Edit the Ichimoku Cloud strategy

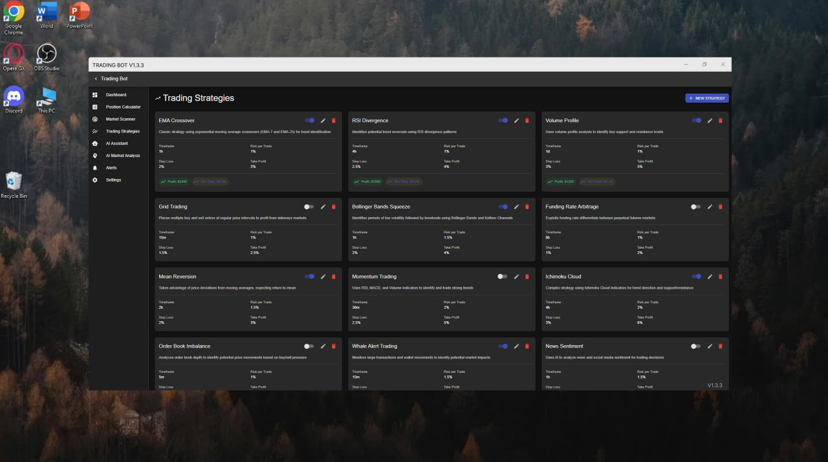click(710, 276)
